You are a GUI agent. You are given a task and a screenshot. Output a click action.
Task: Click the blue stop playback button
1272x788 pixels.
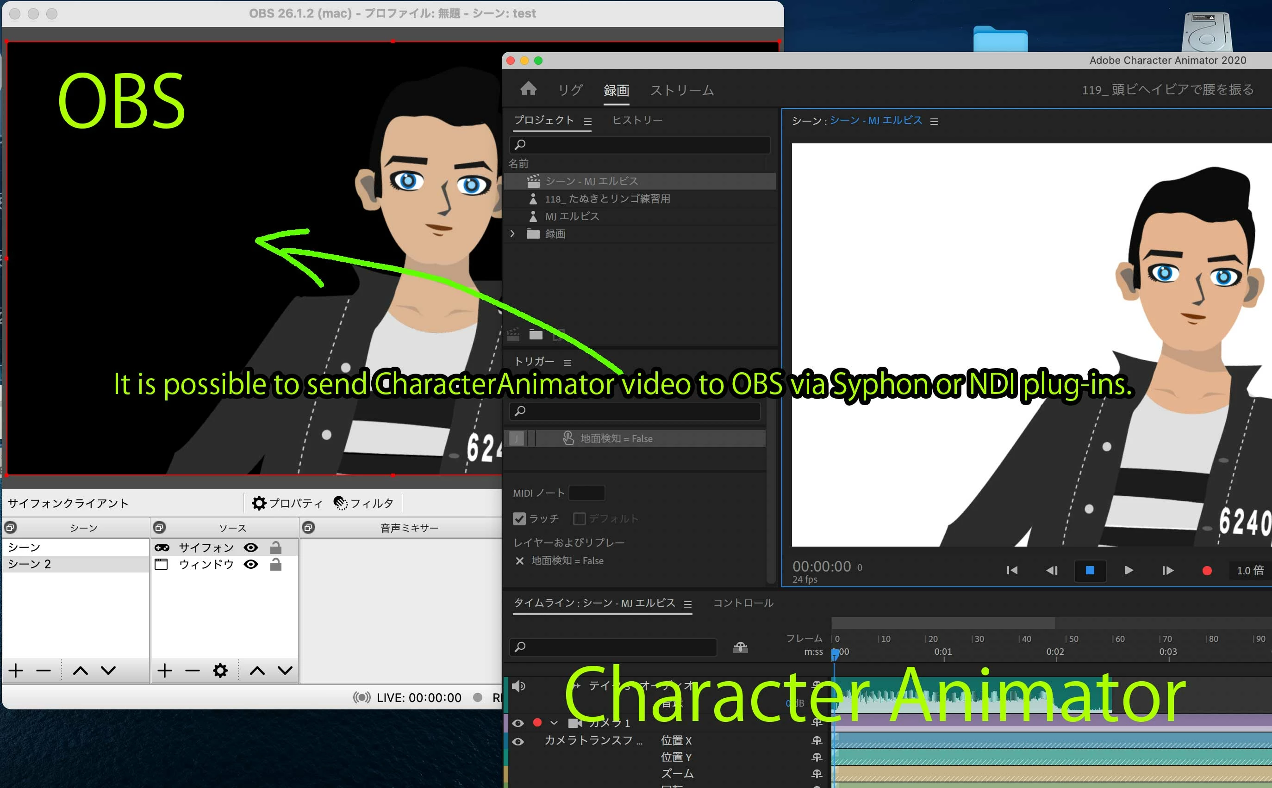pos(1090,570)
